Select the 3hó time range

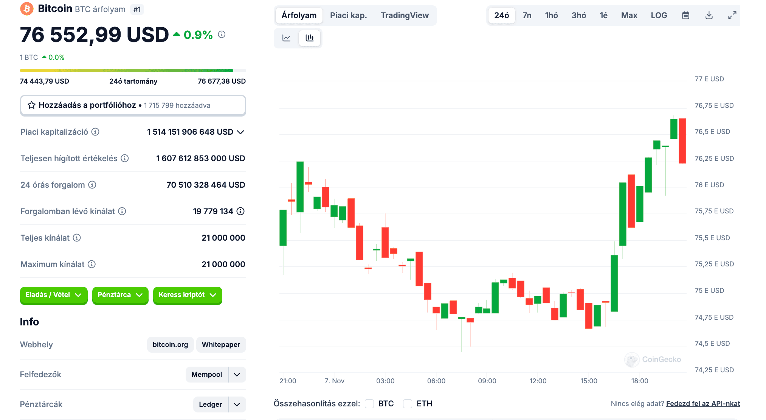[579, 16]
